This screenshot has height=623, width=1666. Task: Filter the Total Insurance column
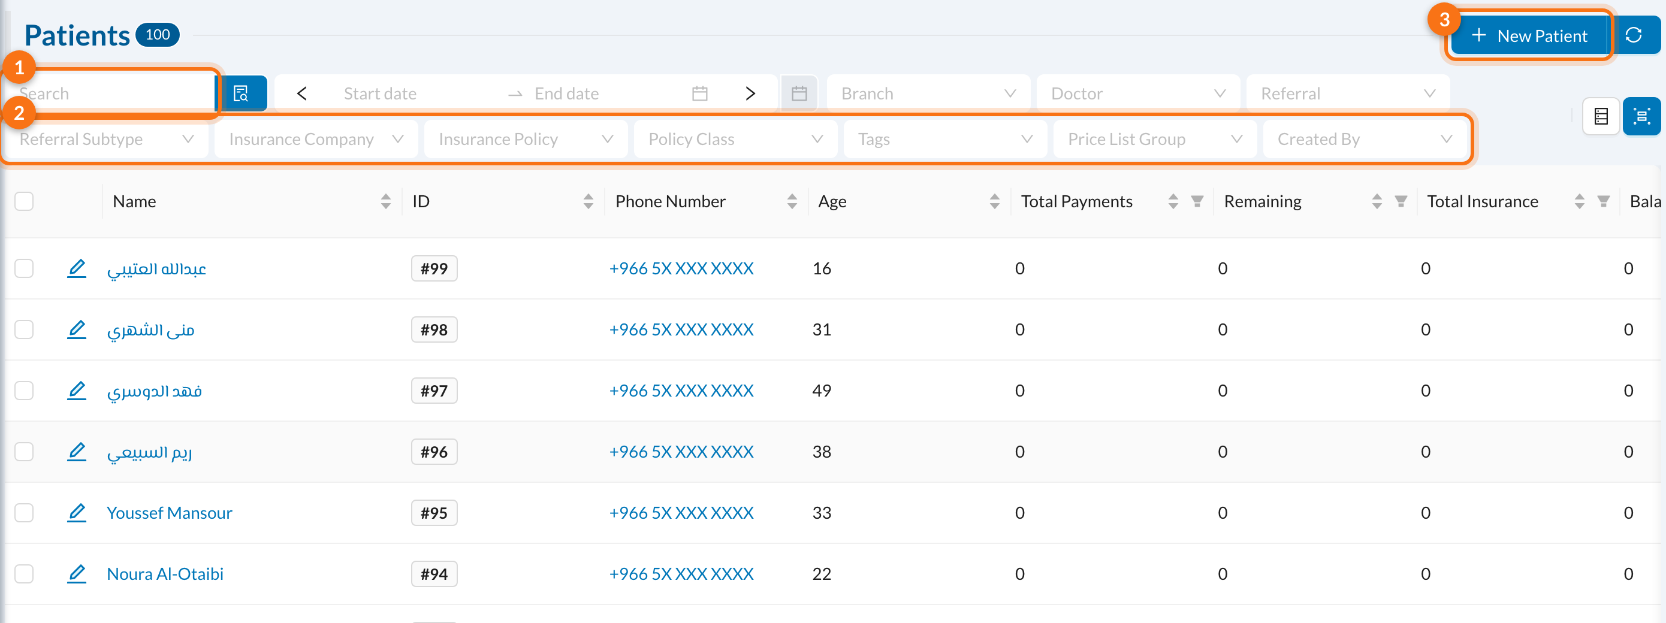[1603, 202]
